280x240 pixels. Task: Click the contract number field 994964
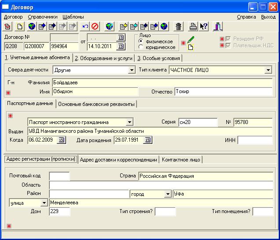pos(64,46)
